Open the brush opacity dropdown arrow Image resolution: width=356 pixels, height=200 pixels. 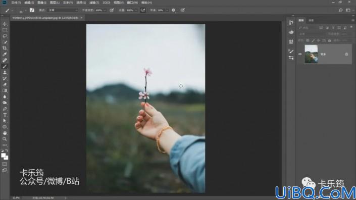105,11
